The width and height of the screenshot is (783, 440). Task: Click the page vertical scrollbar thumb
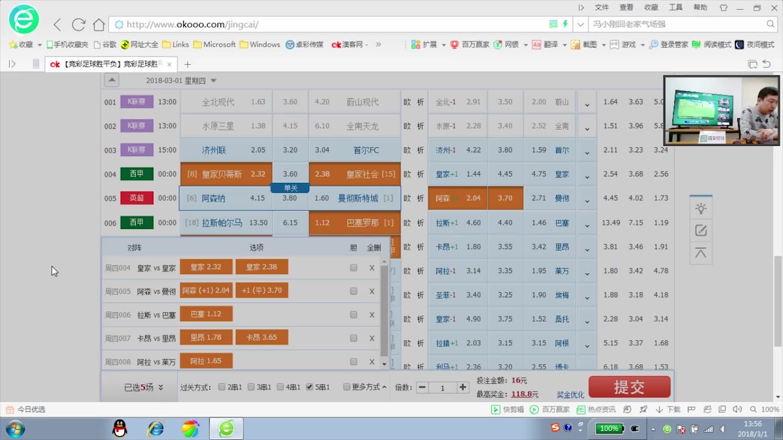click(778, 301)
